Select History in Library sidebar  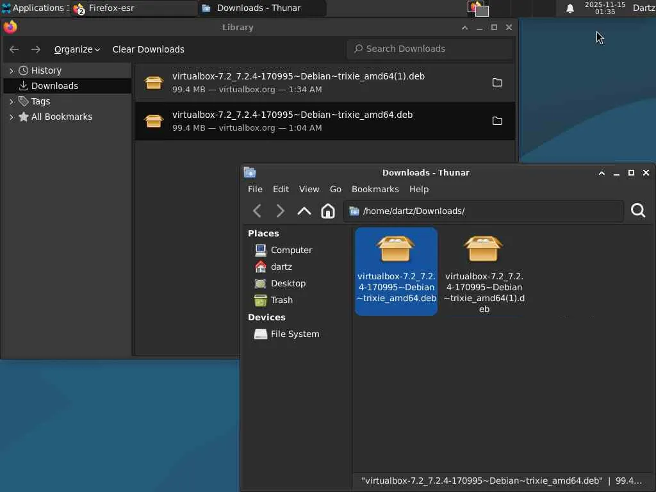pyautogui.click(x=46, y=70)
